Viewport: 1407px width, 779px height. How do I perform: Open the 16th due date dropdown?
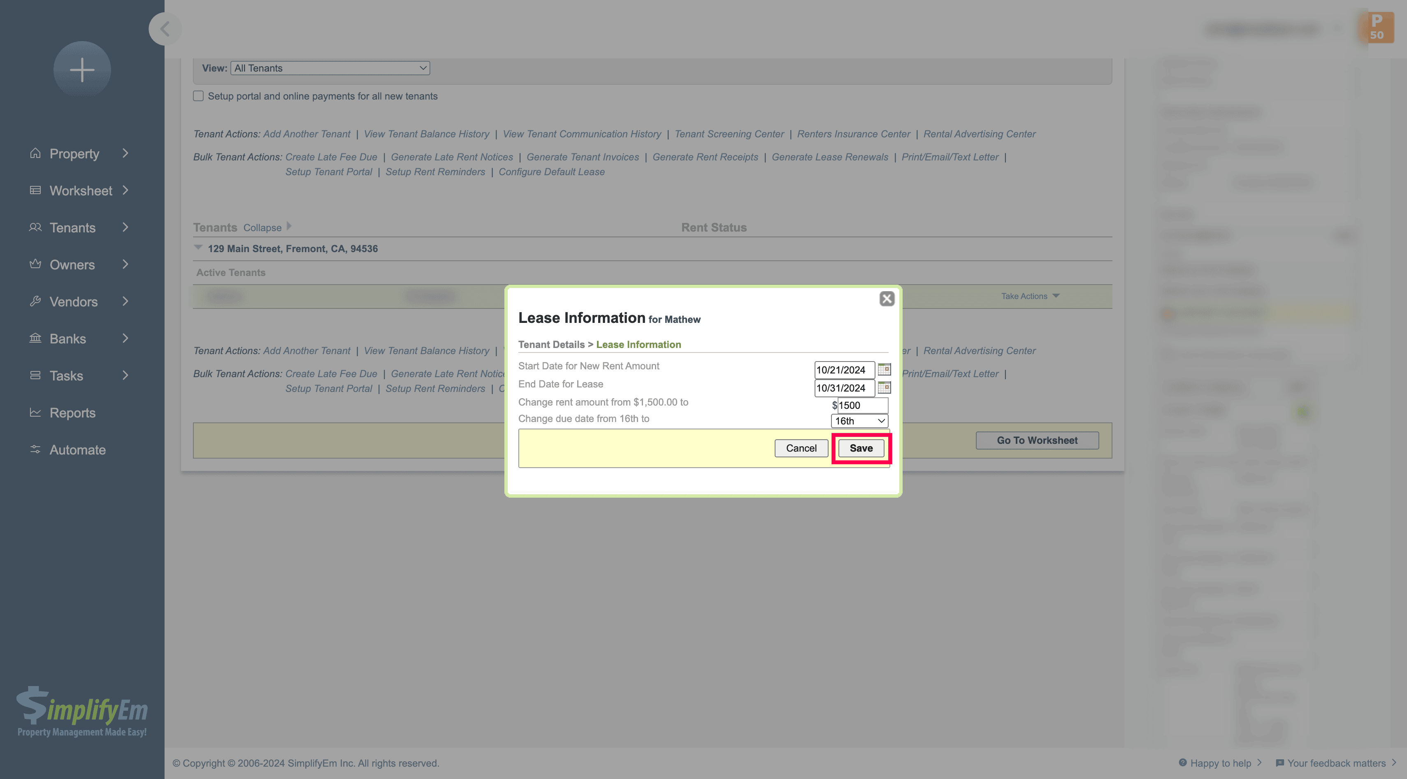tap(859, 421)
